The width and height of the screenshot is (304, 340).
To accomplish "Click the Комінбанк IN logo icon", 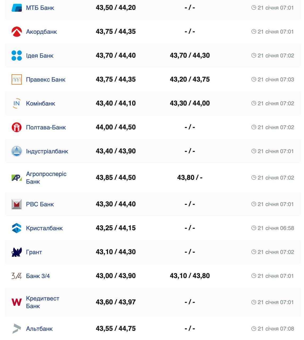I will [x=17, y=103].
